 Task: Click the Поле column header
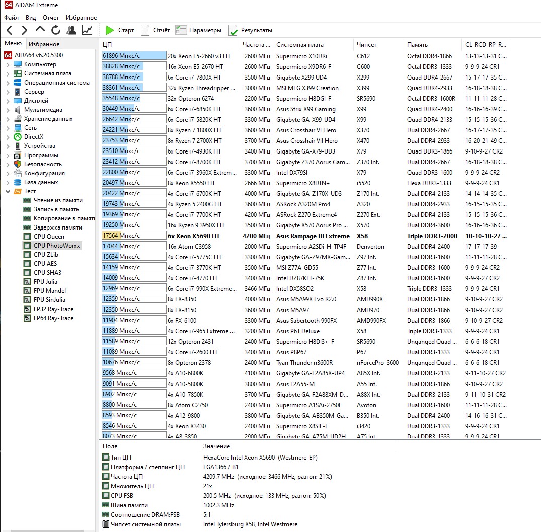coord(149,446)
